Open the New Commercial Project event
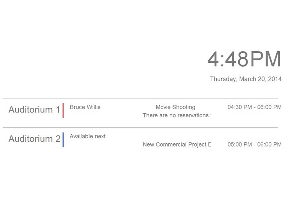 coord(177,145)
